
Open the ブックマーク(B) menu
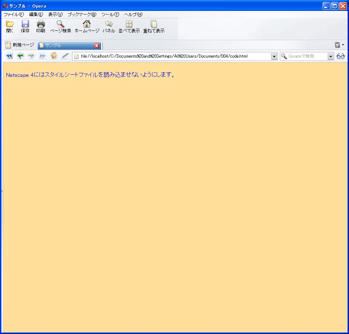point(82,15)
